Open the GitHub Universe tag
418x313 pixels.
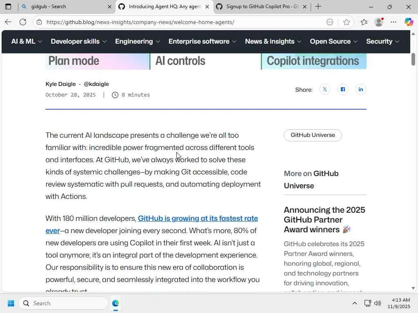(x=313, y=135)
